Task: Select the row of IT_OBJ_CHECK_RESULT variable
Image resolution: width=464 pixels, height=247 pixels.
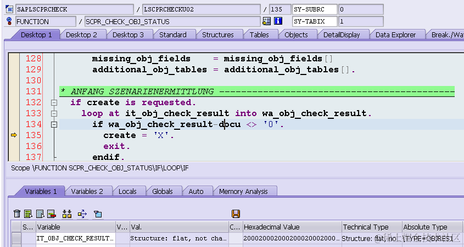Action: [x=16, y=238]
